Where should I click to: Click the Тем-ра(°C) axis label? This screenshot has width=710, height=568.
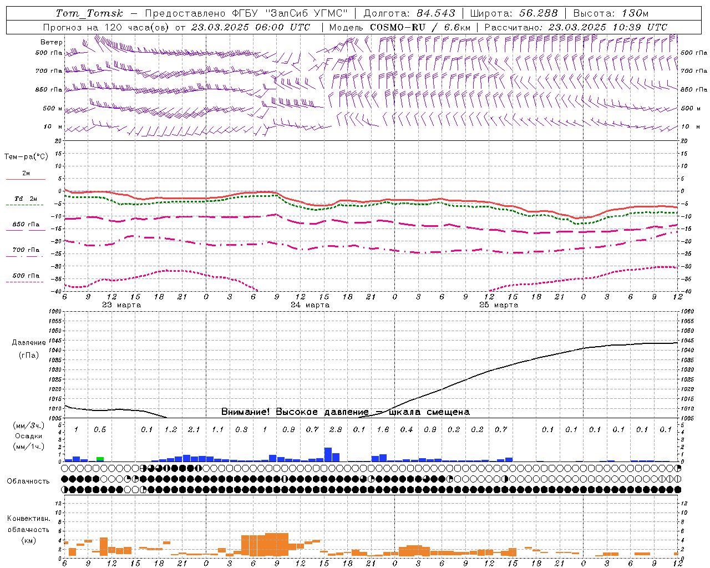pyautogui.click(x=26, y=157)
